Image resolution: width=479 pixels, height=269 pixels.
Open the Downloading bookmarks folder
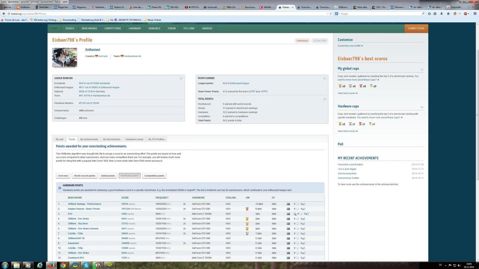pos(67,20)
